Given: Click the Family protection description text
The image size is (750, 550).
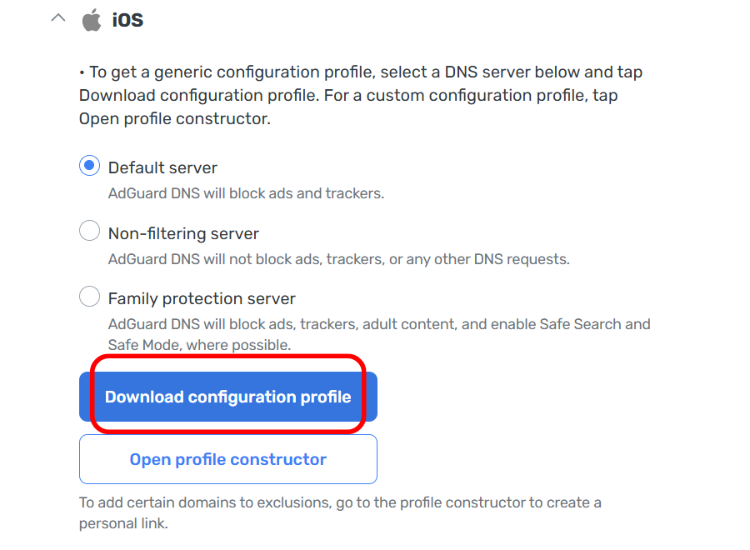Looking at the screenshot, I should tap(379, 333).
